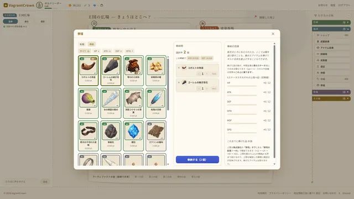Click ログアウト in the top bar
The height and width of the screenshot is (199, 354).
344,5
